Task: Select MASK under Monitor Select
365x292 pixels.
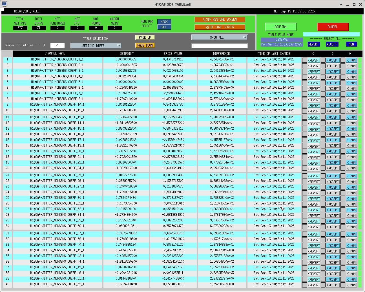Action: pyautogui.click(x=164, y=22)
